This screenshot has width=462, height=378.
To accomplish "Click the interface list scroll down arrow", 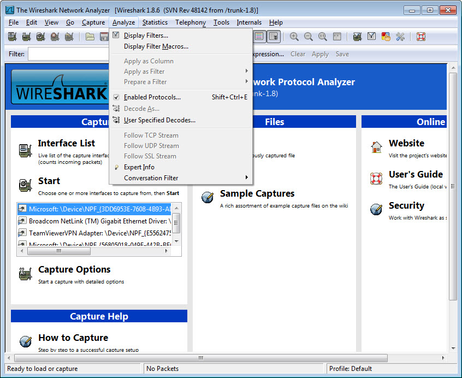I will pyautogui.click(x=176, y=241).
